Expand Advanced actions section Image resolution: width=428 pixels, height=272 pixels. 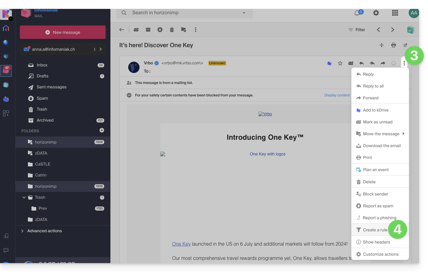pos(22,231)
